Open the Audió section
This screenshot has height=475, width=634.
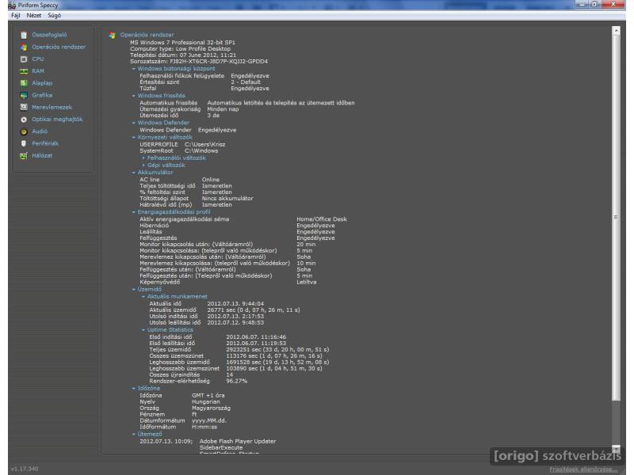coord(40,131)
